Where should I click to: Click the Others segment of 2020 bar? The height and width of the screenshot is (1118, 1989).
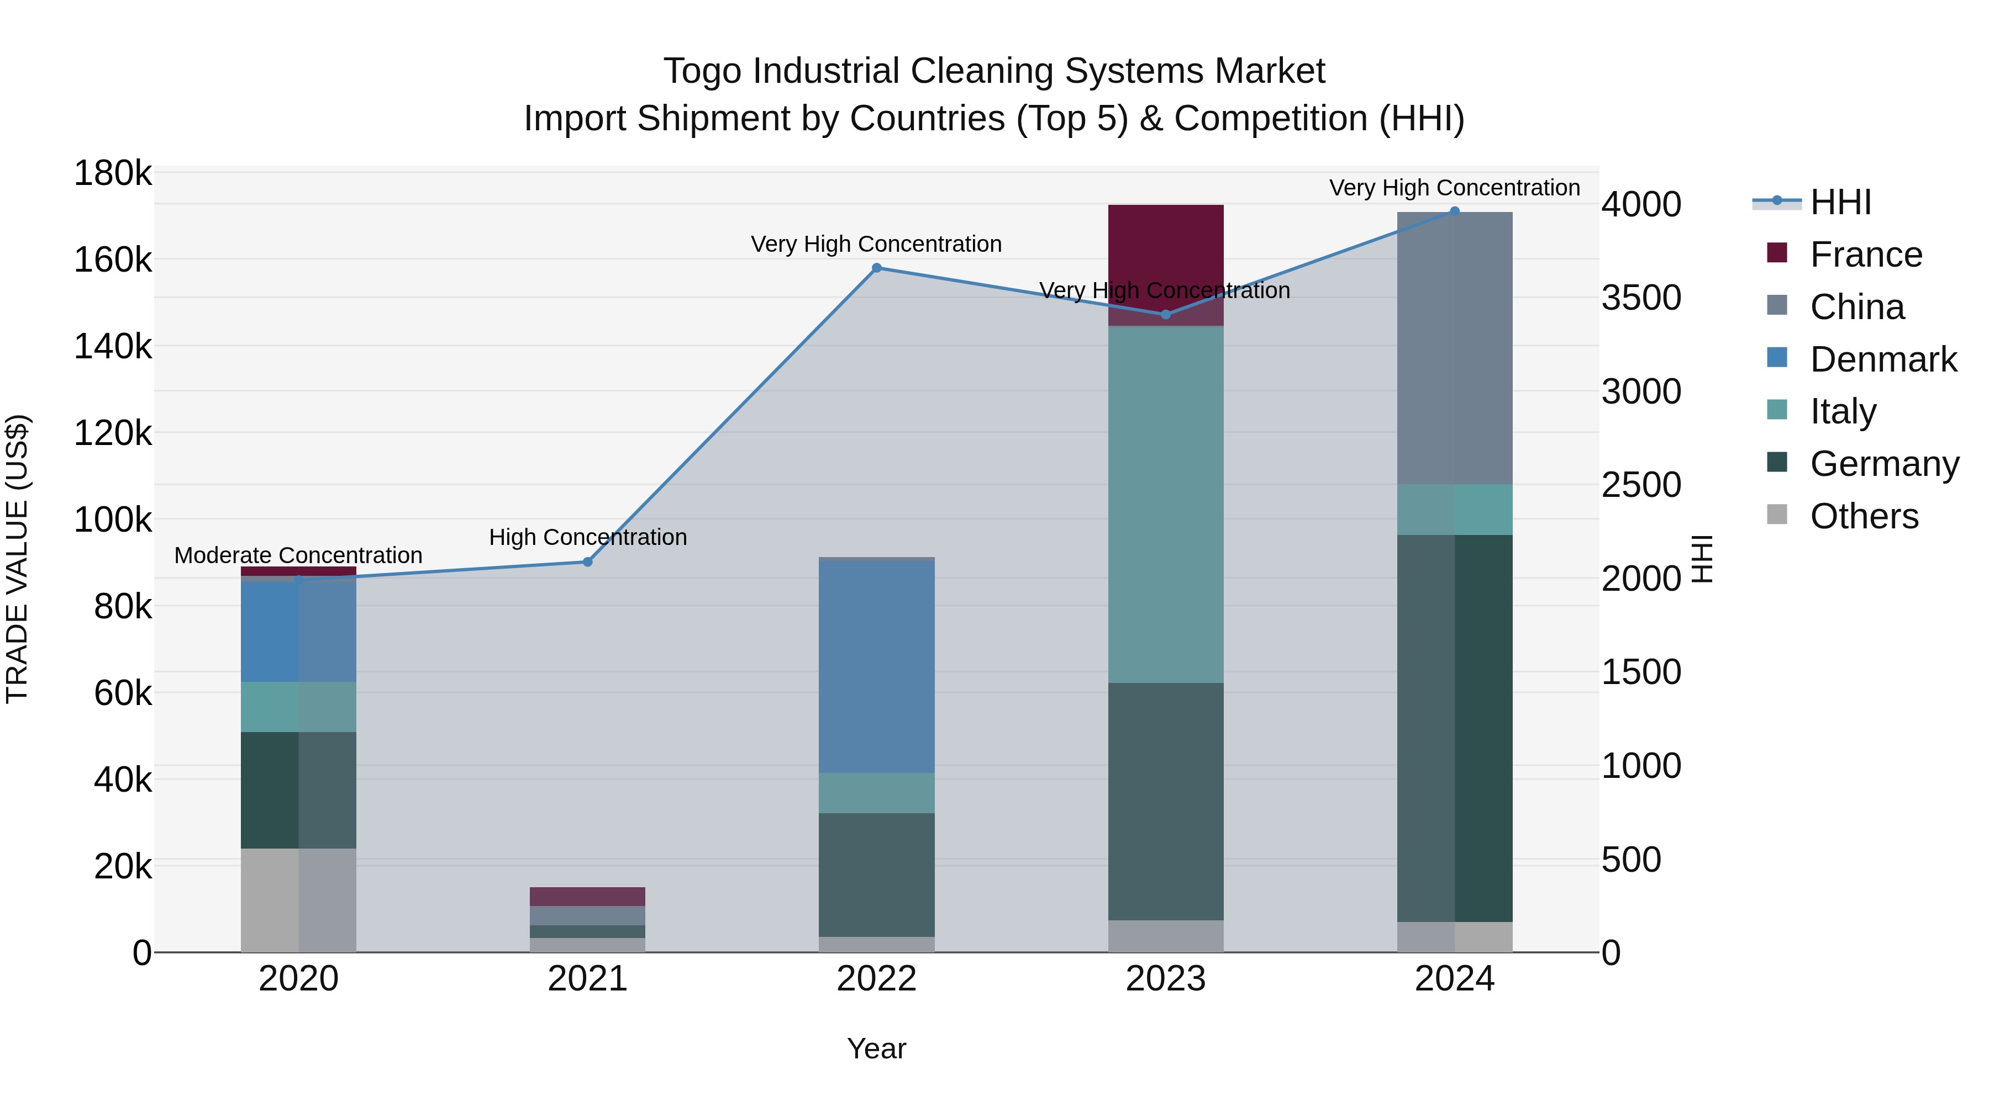click(x=299, y=900)
